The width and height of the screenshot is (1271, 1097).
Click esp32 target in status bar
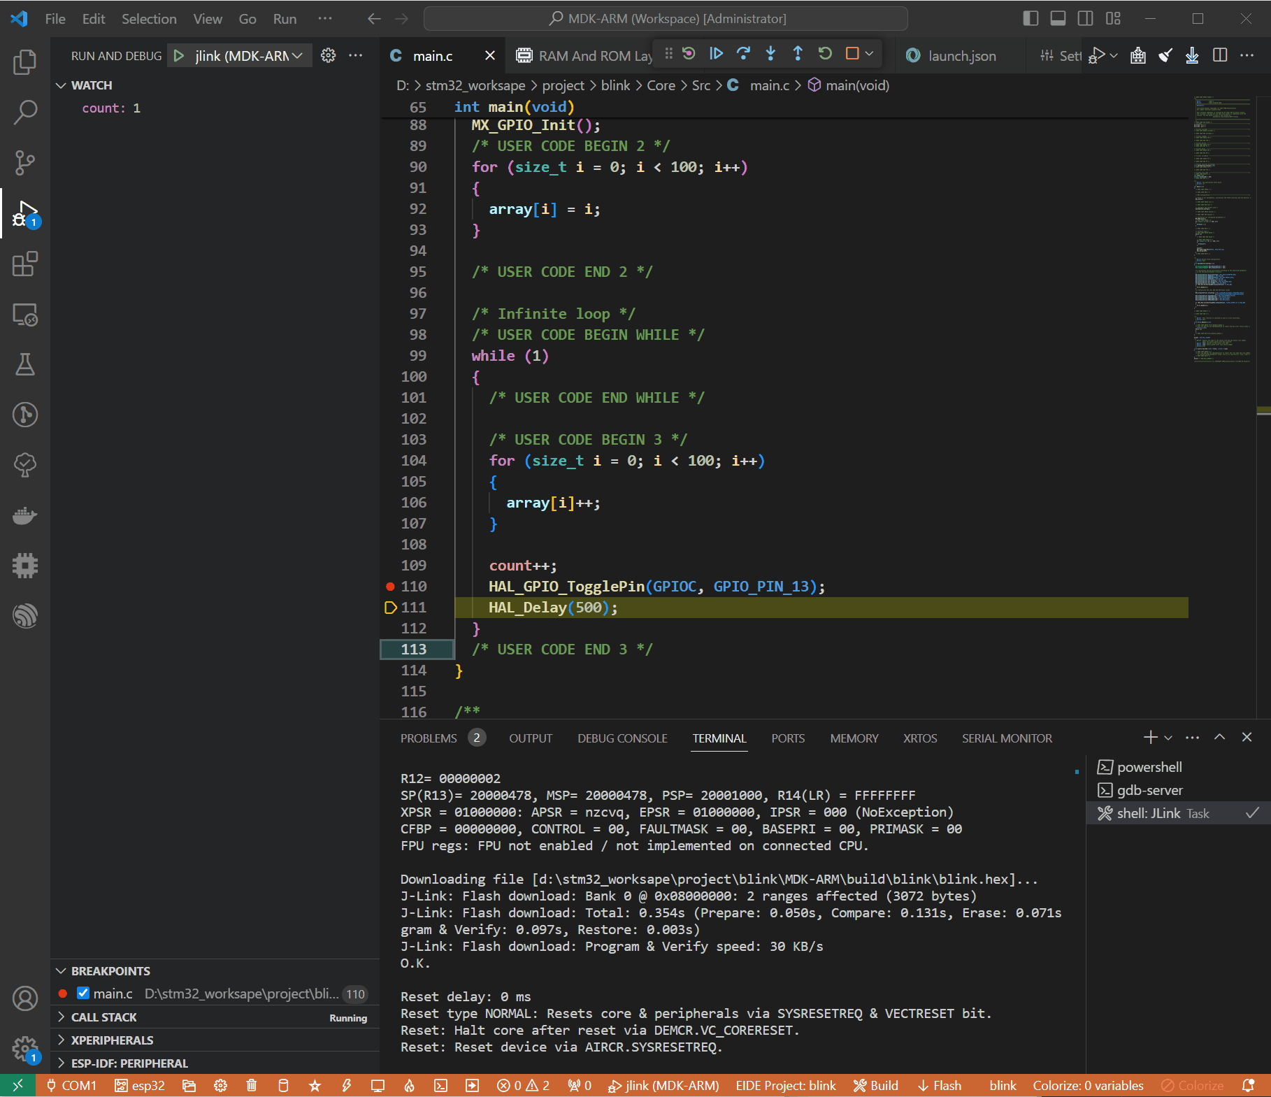tap(140, 1085)
